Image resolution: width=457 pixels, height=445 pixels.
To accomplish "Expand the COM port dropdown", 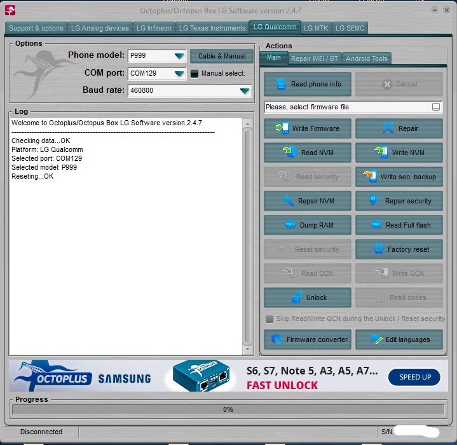I will (179, 73).
